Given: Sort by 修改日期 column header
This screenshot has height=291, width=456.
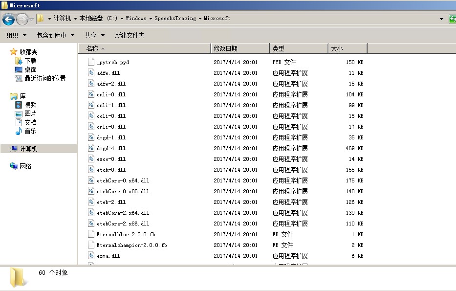Looking at the screenshot, I should click(x=240, y=48).
